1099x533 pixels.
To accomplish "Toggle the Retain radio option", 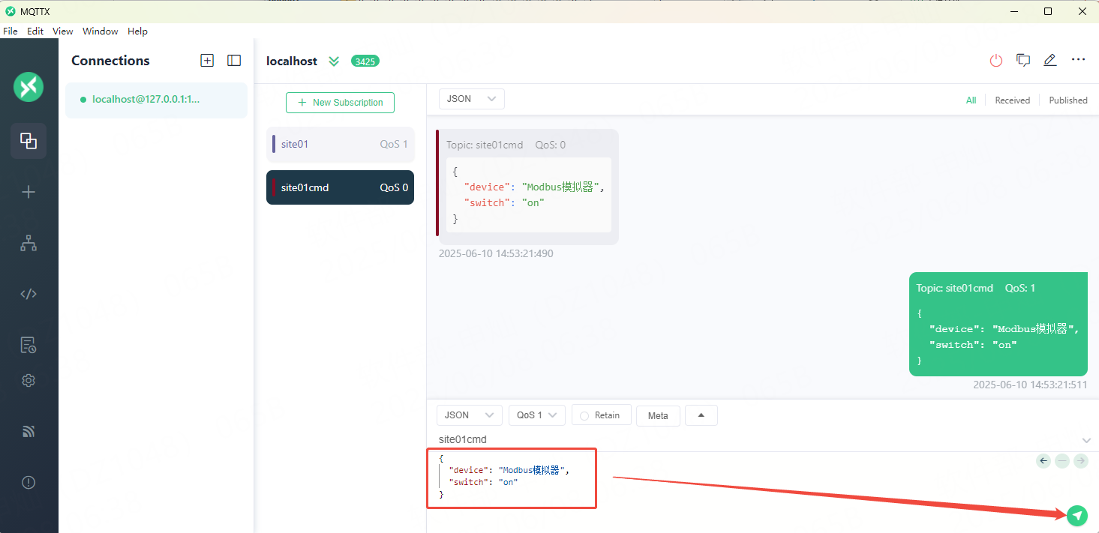I will click(584, 415).
